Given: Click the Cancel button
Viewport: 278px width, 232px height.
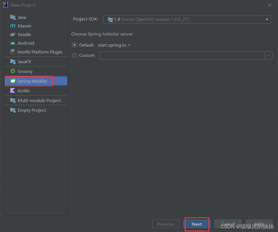Looking at the screenshot, I should pos(228,224).
